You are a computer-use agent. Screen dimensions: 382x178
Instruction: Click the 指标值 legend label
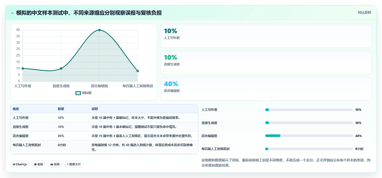pyautogui.click(x=87, y=93)
